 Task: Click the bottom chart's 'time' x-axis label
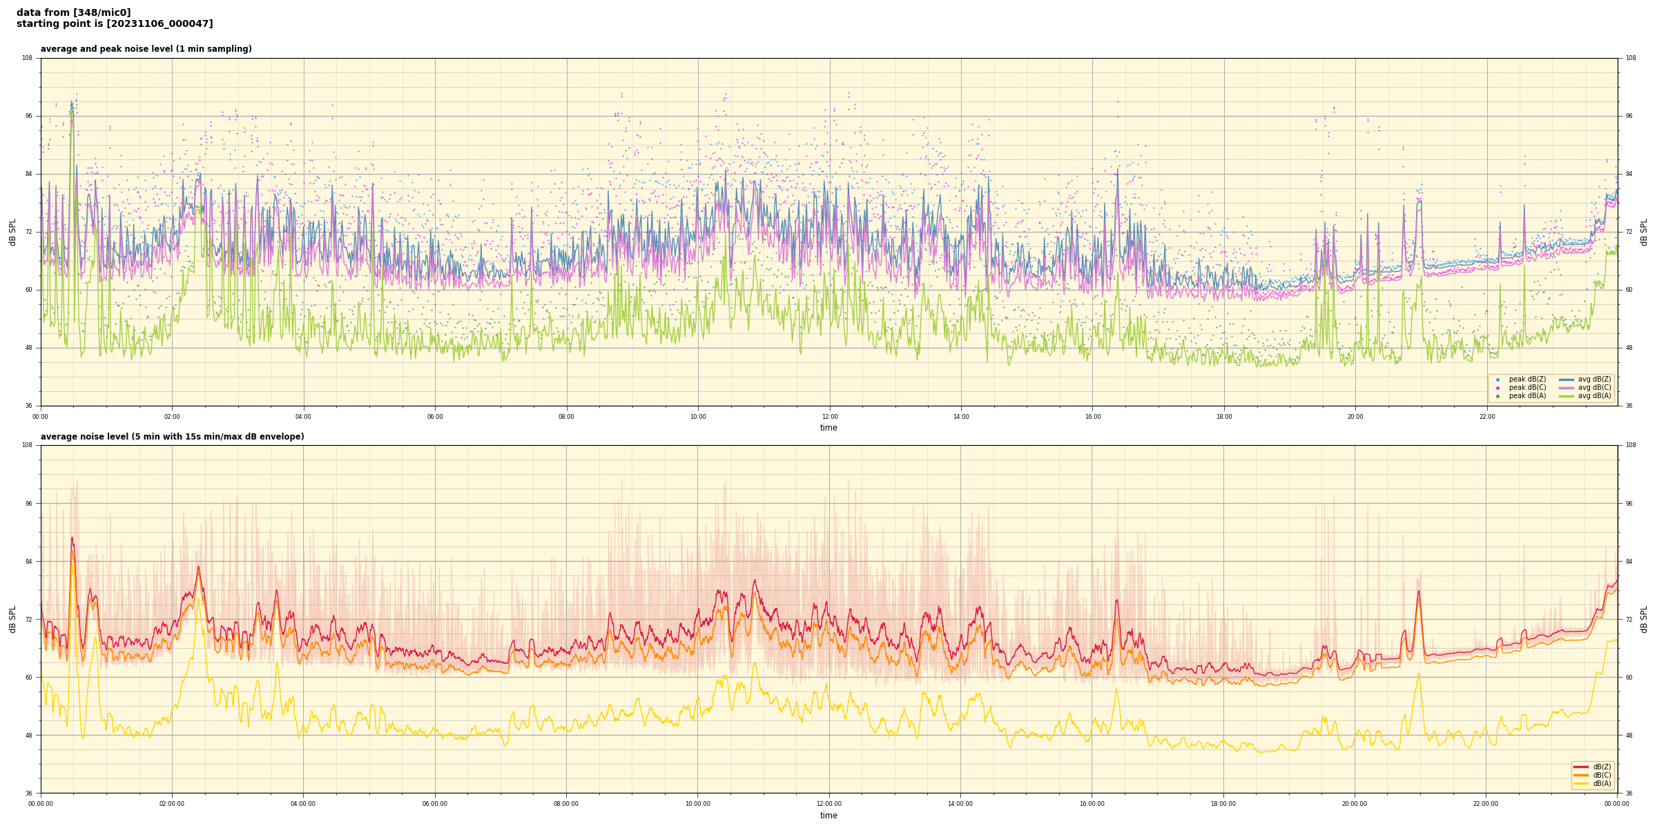pyautogui.click(x=828, y=816)
